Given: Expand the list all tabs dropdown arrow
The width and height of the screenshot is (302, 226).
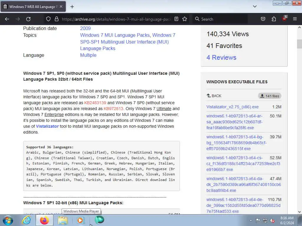Looking at the screenshot, I should coord(255,6).
